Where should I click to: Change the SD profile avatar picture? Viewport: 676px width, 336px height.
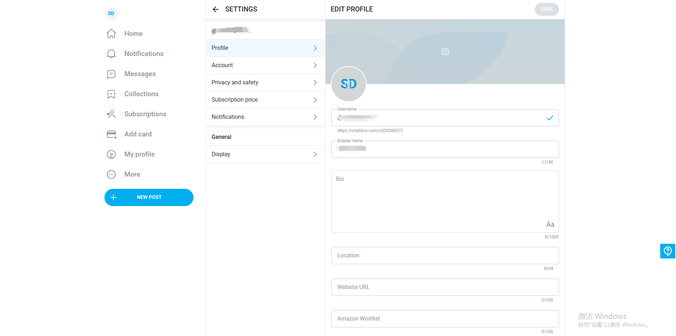(x=348, y=84)
